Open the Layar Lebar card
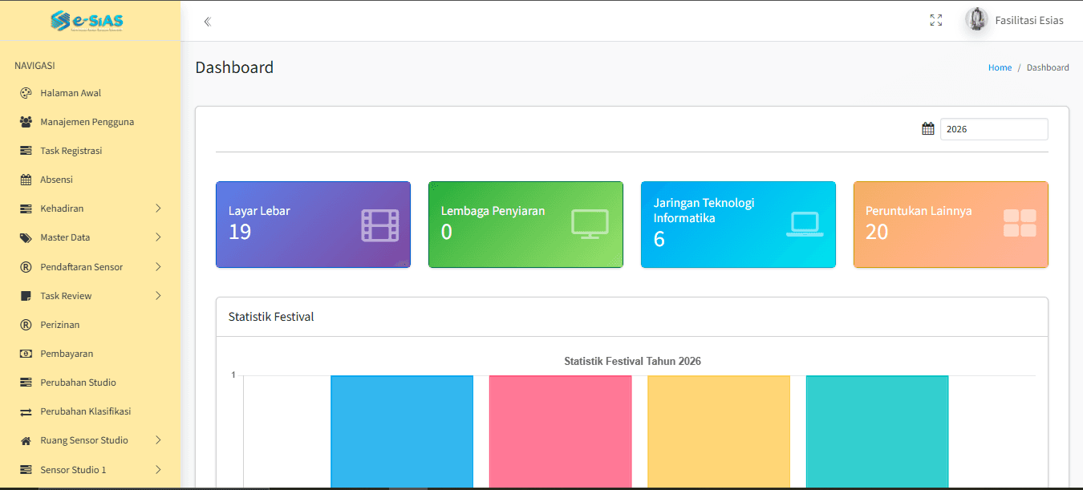 tap(313, 225)
